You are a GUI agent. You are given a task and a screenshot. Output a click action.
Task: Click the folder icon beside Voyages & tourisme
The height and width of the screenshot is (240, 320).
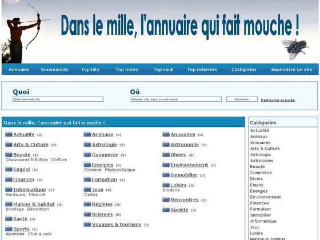(87, 224)
